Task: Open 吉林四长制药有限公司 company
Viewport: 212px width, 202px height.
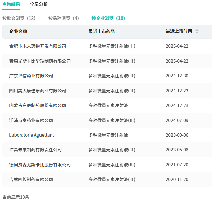Action: pyautogui.click(x=31, y=179)
